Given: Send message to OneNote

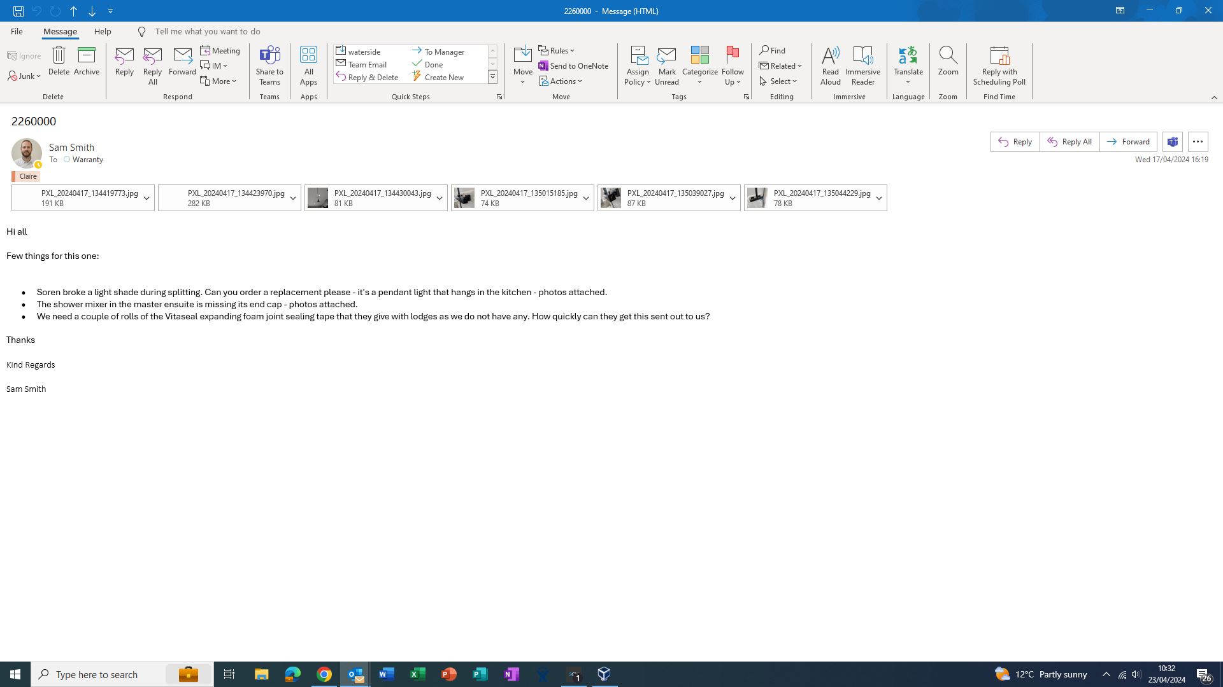Looking at the screenshot, I should tap(573, 66).
